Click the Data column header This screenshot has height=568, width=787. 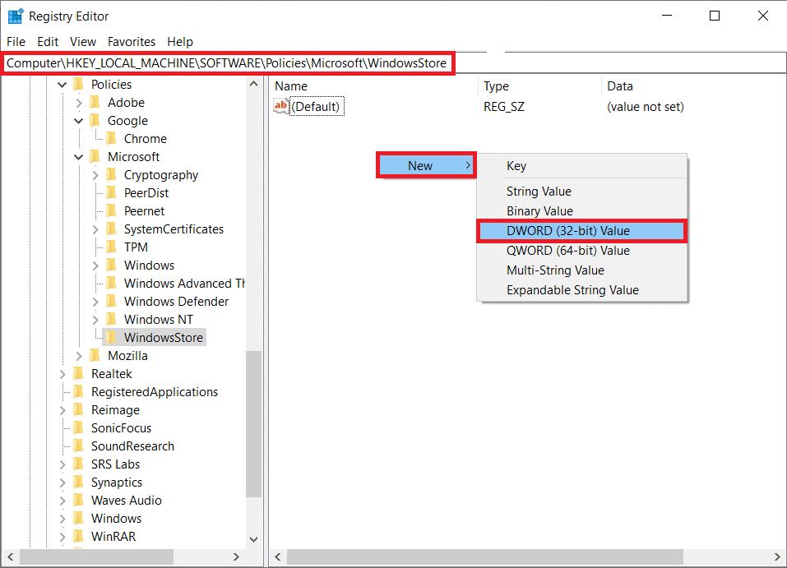(693, 86)
